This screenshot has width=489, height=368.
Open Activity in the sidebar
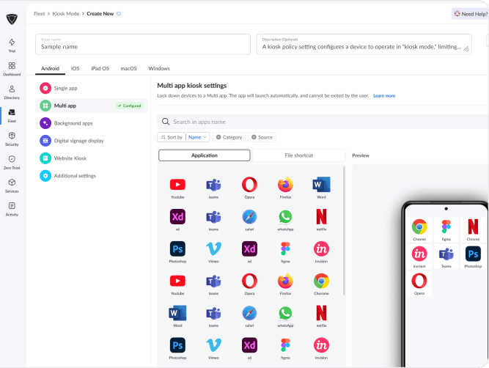12,209
